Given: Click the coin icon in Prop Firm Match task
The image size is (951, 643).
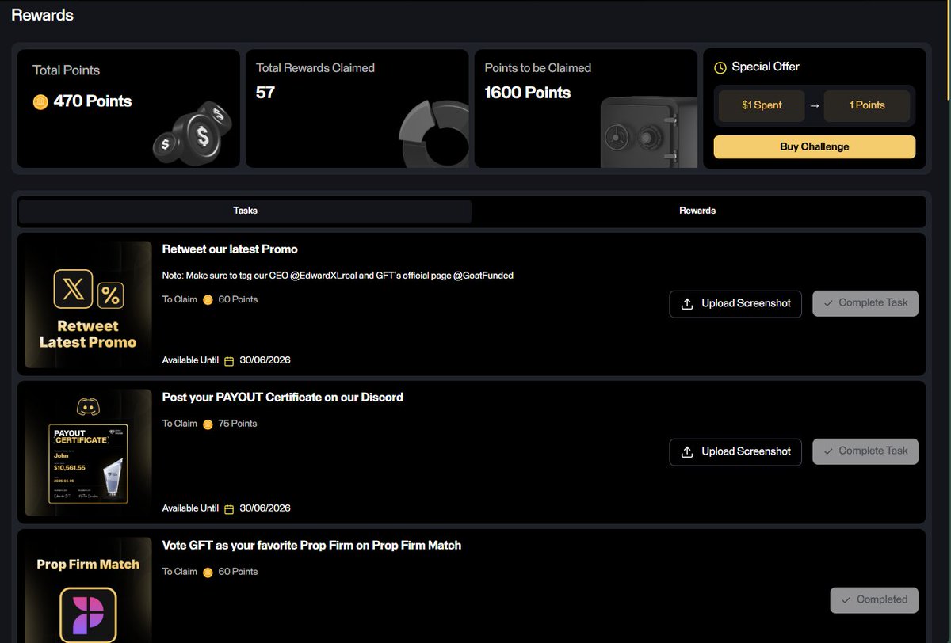Looking at the screenshot, I should 208,573.
